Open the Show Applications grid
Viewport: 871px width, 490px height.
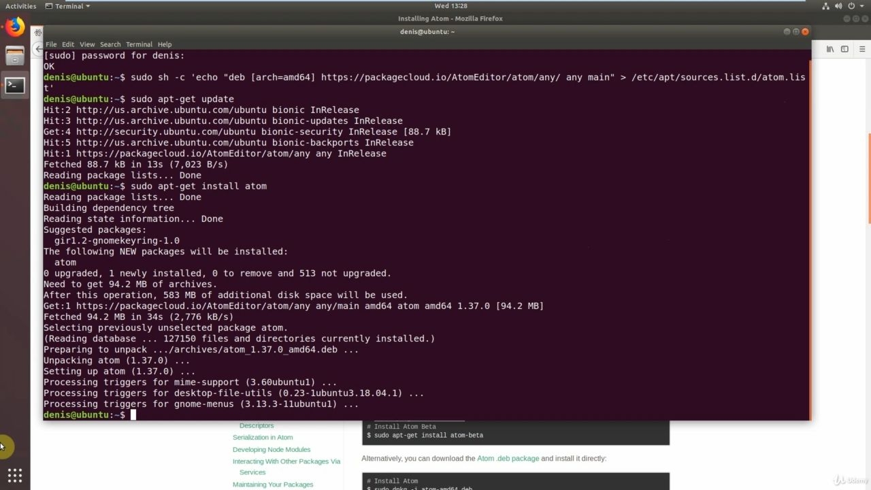(x=15, y=475)
